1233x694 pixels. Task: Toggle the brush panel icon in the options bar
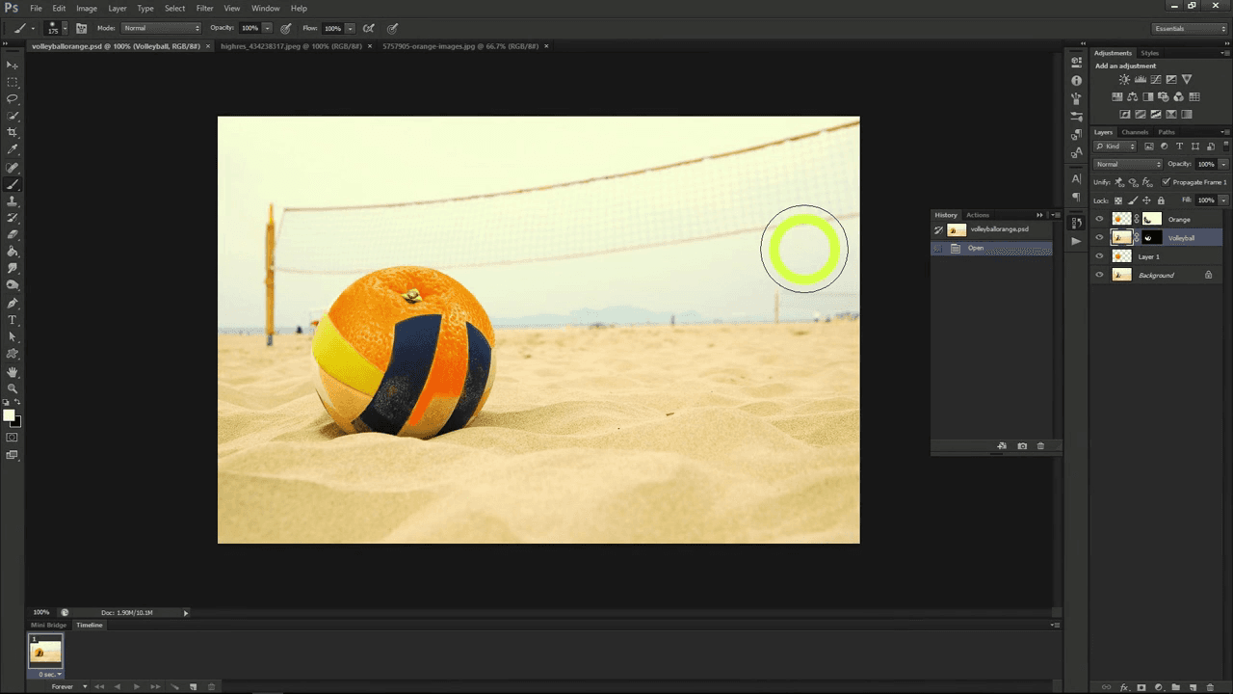click(x=81, y=28)
